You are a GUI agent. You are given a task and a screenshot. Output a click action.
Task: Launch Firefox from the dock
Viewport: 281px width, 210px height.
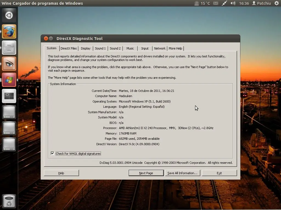9,31
